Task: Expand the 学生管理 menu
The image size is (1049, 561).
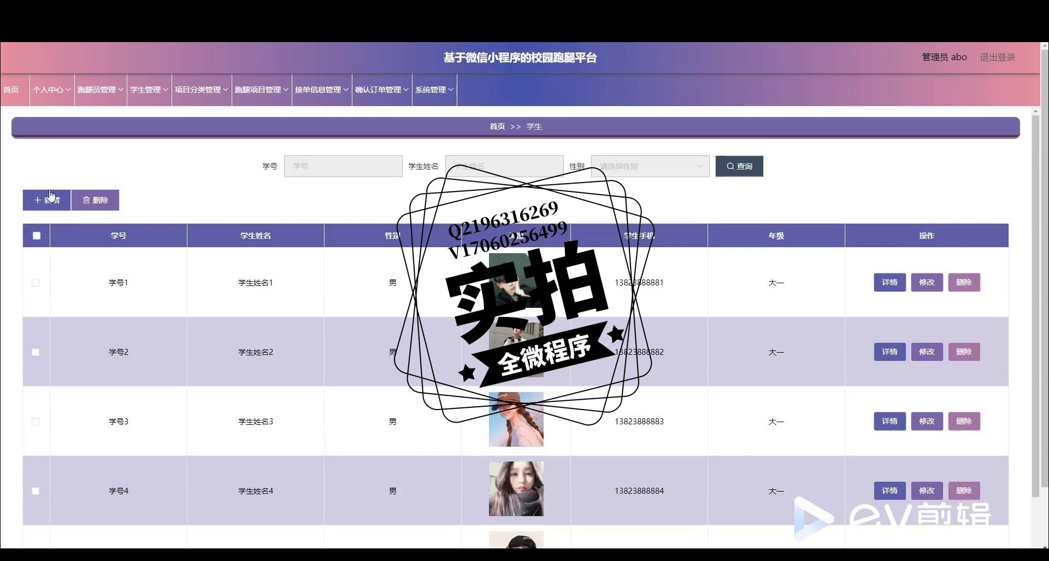Action: [x=149, y=90]
